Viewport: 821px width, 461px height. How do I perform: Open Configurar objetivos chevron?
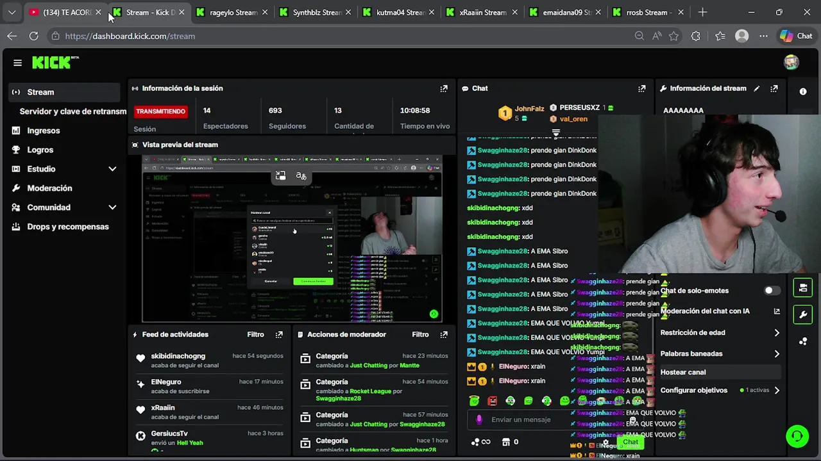point(777,390)
